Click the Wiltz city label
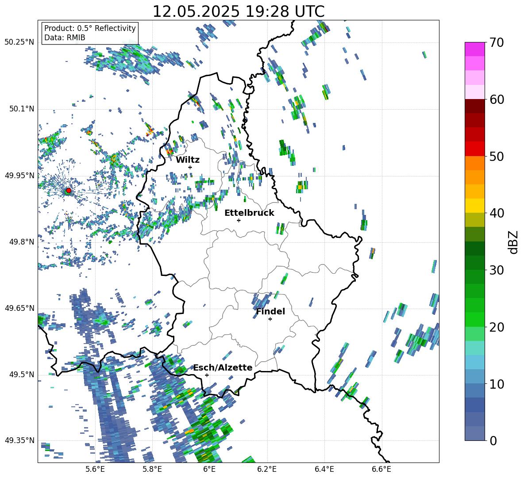 [x=188, y=160]
